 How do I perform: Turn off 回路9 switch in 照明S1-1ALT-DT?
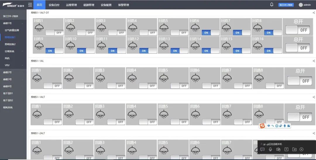tap(54, 51)
